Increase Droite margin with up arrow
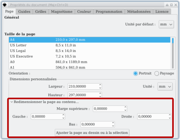 pyautogui.click(x=170, y=115)
